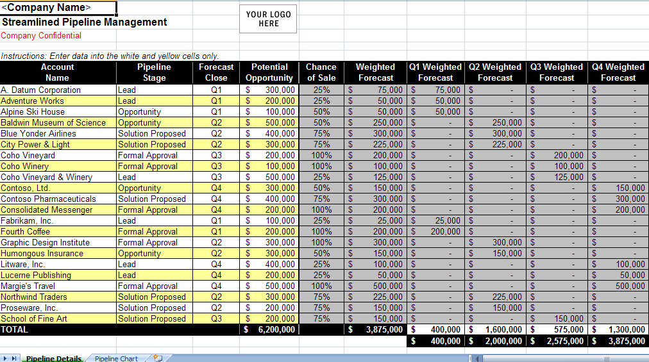Select Litware, Inc. potential opportunity 400,000

pos(269,265)
